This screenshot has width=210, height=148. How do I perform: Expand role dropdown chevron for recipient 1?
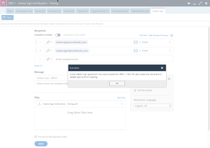[x=51, y=42]
